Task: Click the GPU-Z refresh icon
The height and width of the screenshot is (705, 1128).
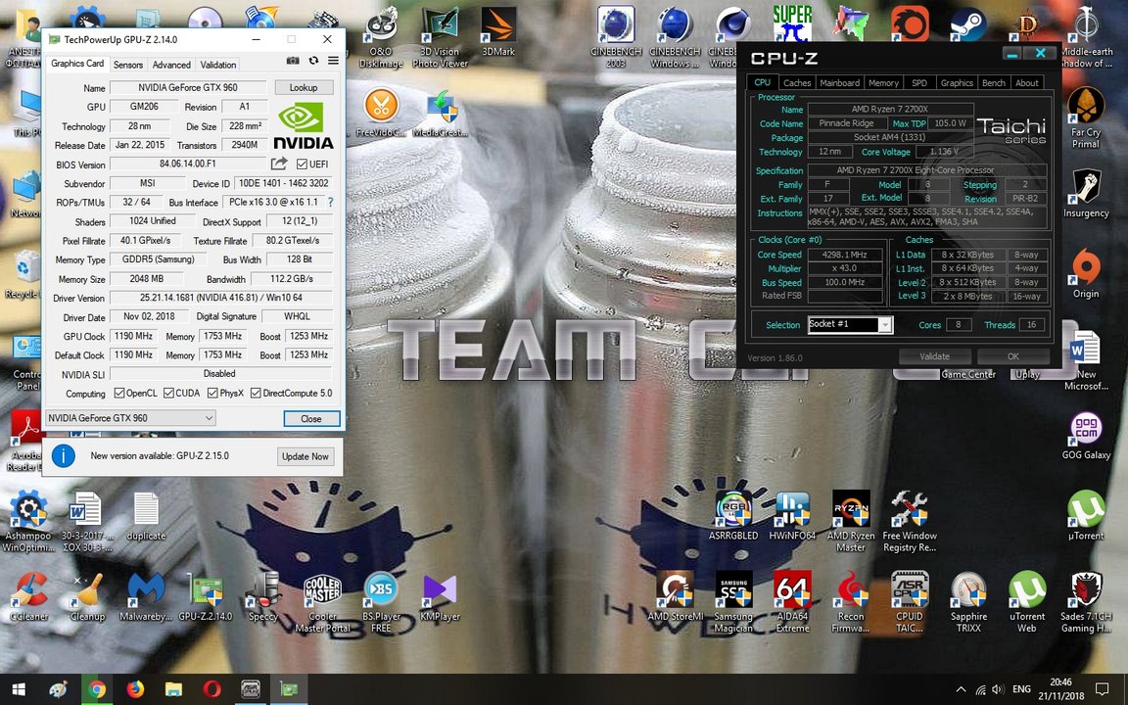Action: tap(313, 61)
